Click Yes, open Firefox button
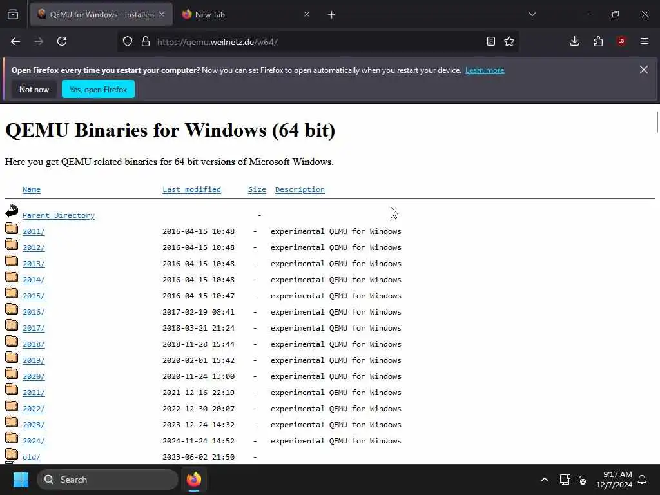 [98, 89]
